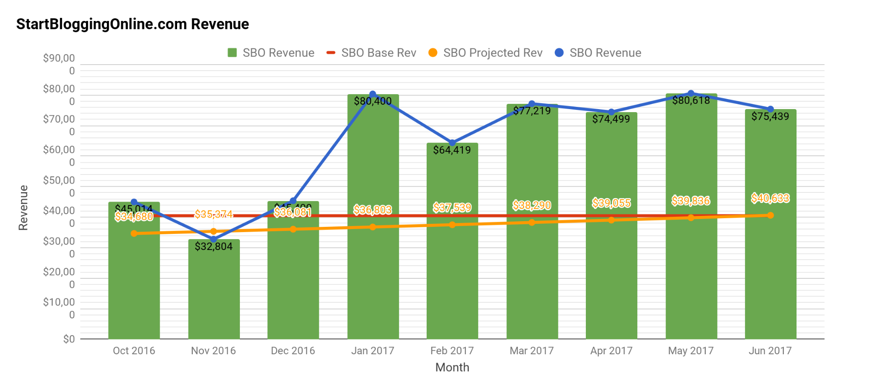Image resolution: width=872 pixels, height=380 pixels.
Task: Click the orange $34,680 projected label
Action: click(x=134, y=216)
